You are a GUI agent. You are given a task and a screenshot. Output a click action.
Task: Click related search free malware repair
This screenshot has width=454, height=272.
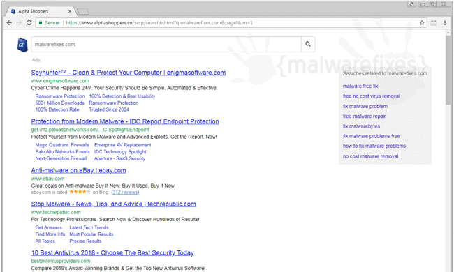(364, 116)
